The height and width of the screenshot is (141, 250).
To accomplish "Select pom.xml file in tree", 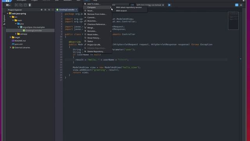I will click(x=19, y=44).
